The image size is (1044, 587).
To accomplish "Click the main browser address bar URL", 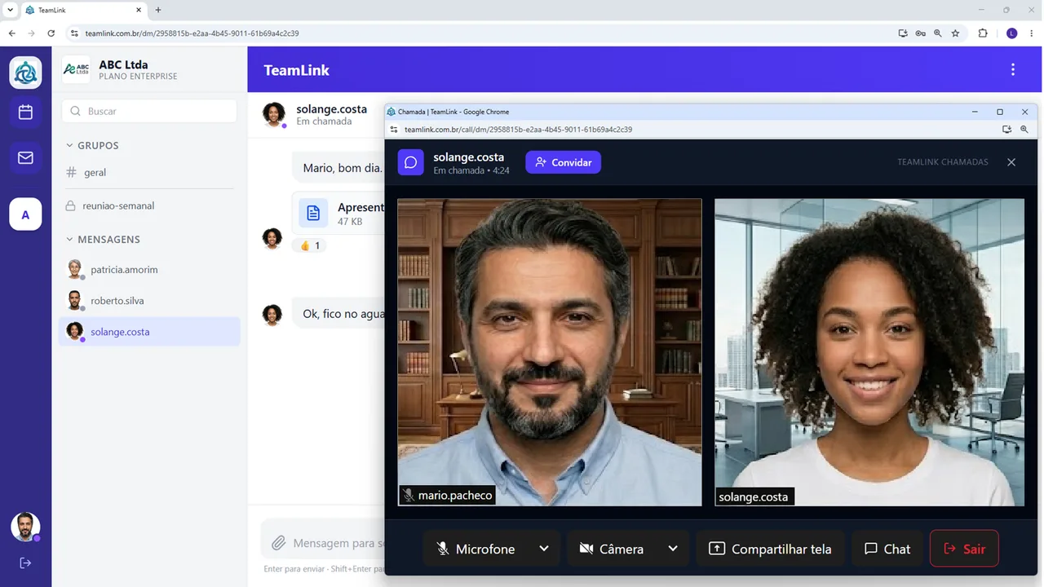I will point(192,33).
